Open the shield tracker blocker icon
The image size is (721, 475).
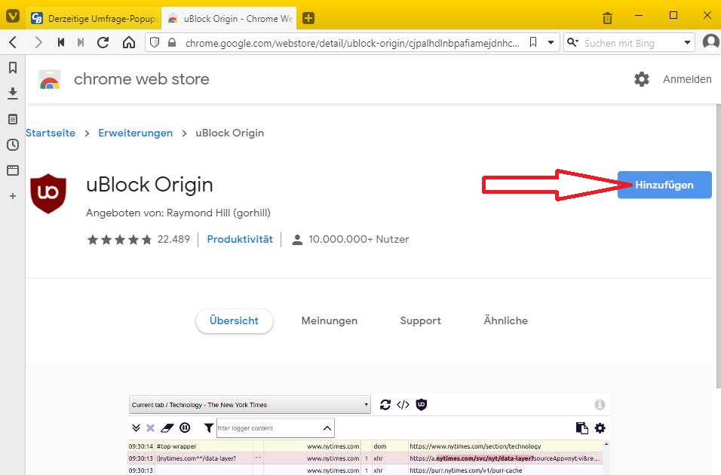pyautogui.click(x=155, y=43)
